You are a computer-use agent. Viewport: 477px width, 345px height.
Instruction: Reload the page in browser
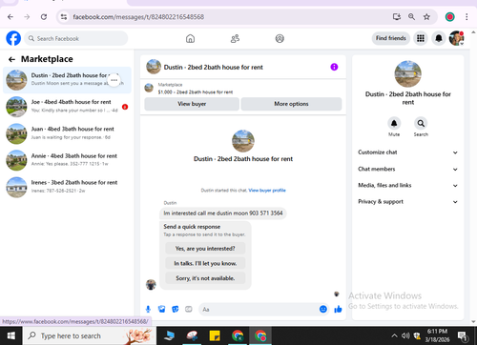[x=44, y=17]
